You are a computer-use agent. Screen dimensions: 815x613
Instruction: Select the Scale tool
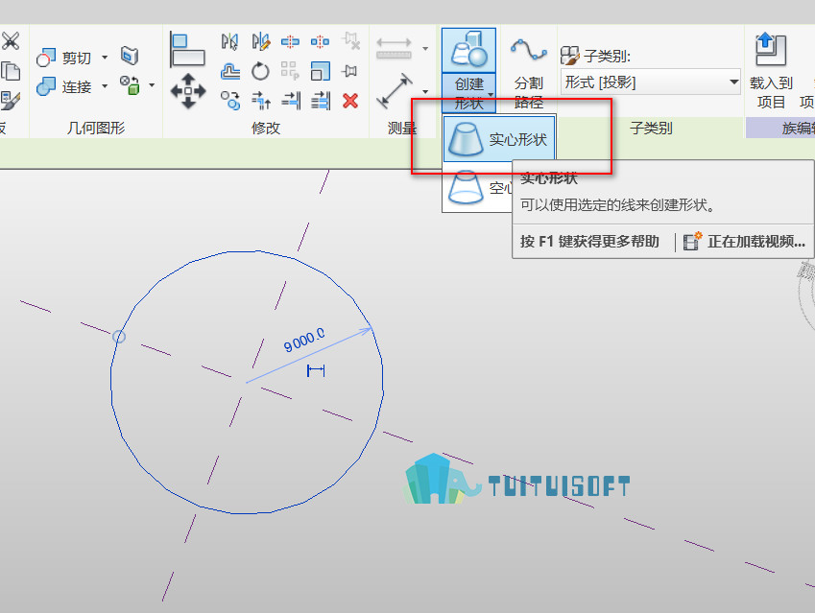tap(321, 71)
